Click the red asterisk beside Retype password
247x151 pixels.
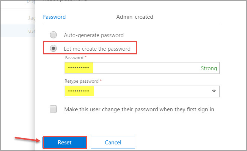coord(101,80)
